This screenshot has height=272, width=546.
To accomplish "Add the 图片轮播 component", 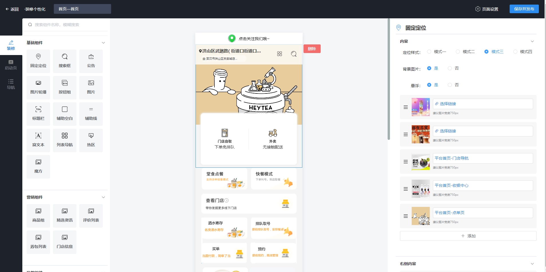I will click(x=38, y=87).
